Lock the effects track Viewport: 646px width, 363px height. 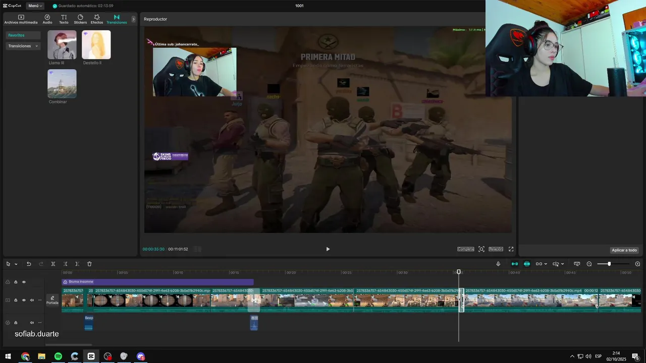pyautogui.click(x=16, y=282)
